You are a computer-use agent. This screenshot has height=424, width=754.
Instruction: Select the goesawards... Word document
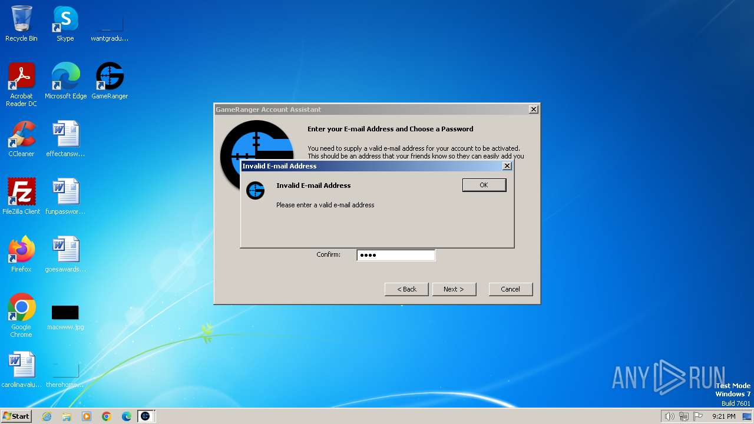pyautogui.click(x=65, y=254)
